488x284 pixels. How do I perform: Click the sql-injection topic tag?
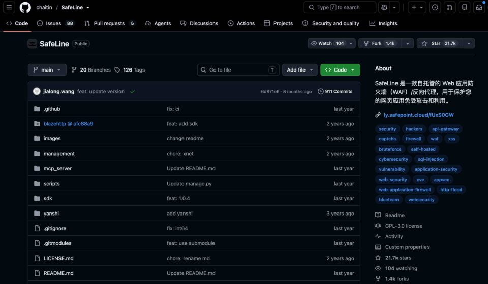pos(431,159)
